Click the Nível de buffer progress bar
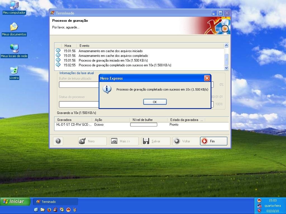 pos(144,125)
